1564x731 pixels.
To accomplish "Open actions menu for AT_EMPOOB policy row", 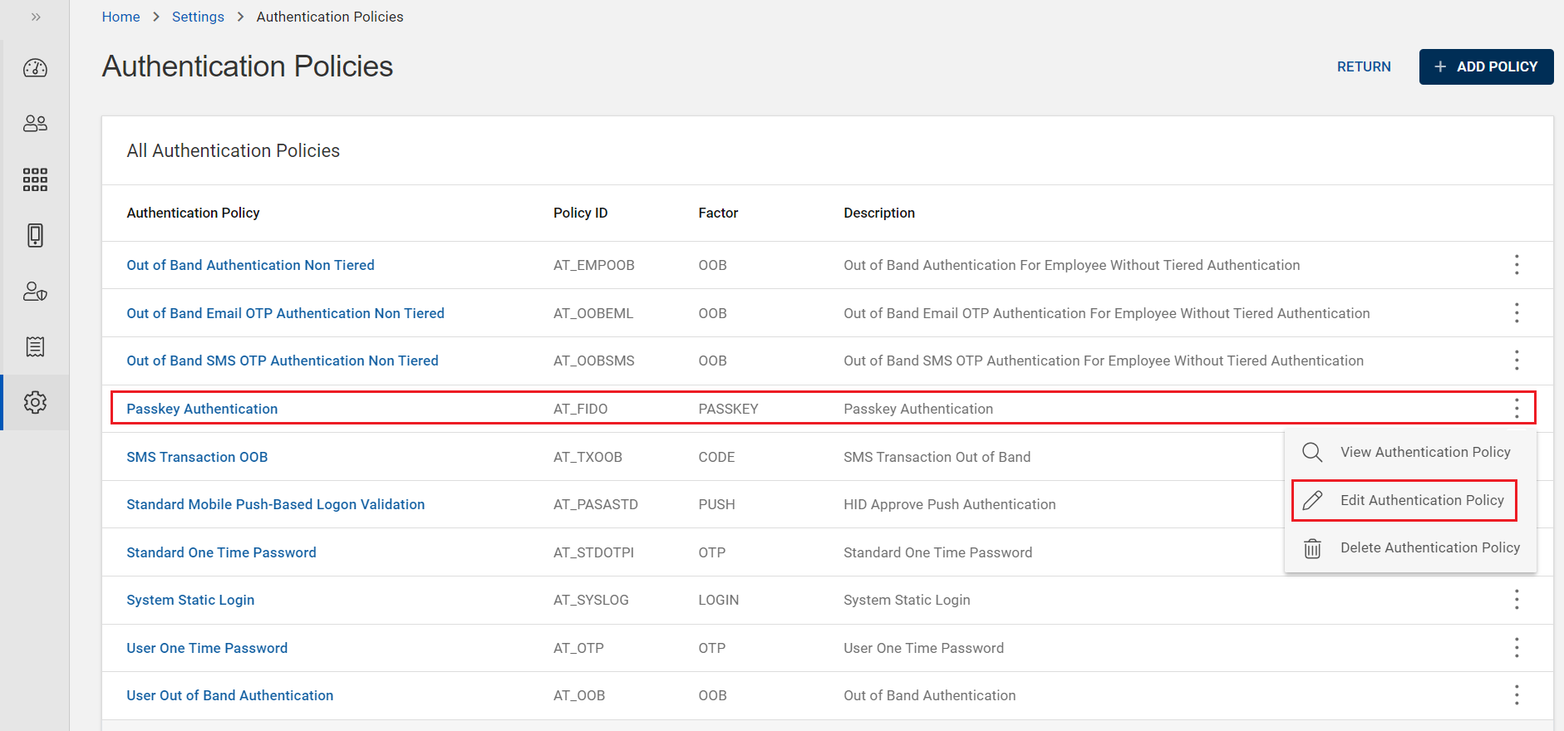I will tap(1516, 265).
